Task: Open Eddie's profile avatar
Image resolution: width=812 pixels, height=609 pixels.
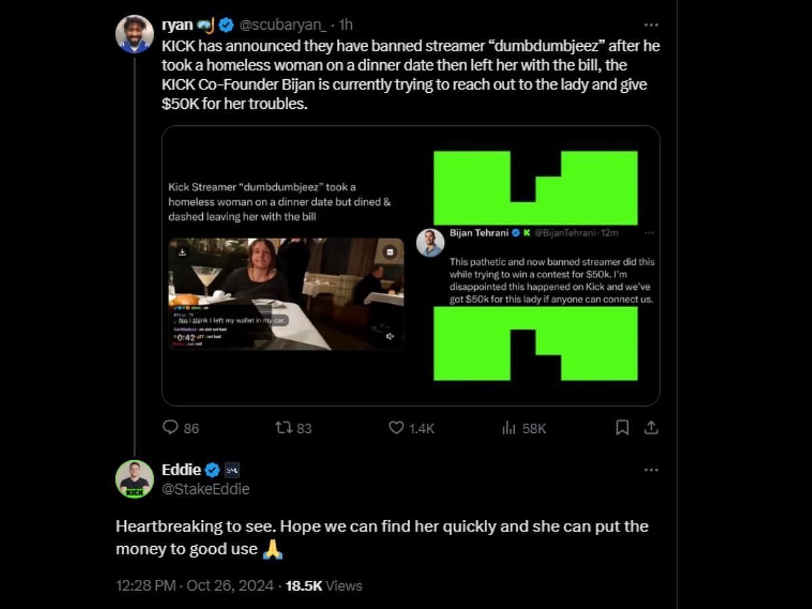Action: 134,479
